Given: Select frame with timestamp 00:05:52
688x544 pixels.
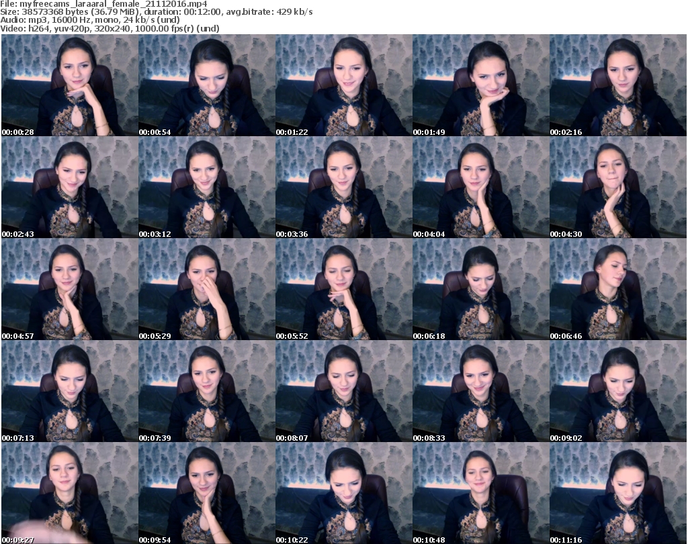Looking at the screenshot, I should pyautogui.click(x=343, y=289).
